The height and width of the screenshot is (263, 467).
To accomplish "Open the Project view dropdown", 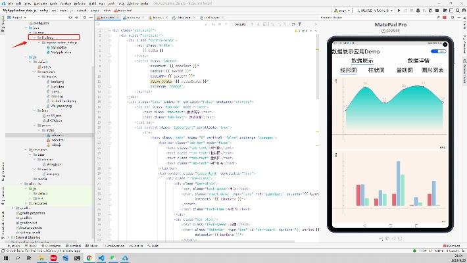I will coord(26,18).
